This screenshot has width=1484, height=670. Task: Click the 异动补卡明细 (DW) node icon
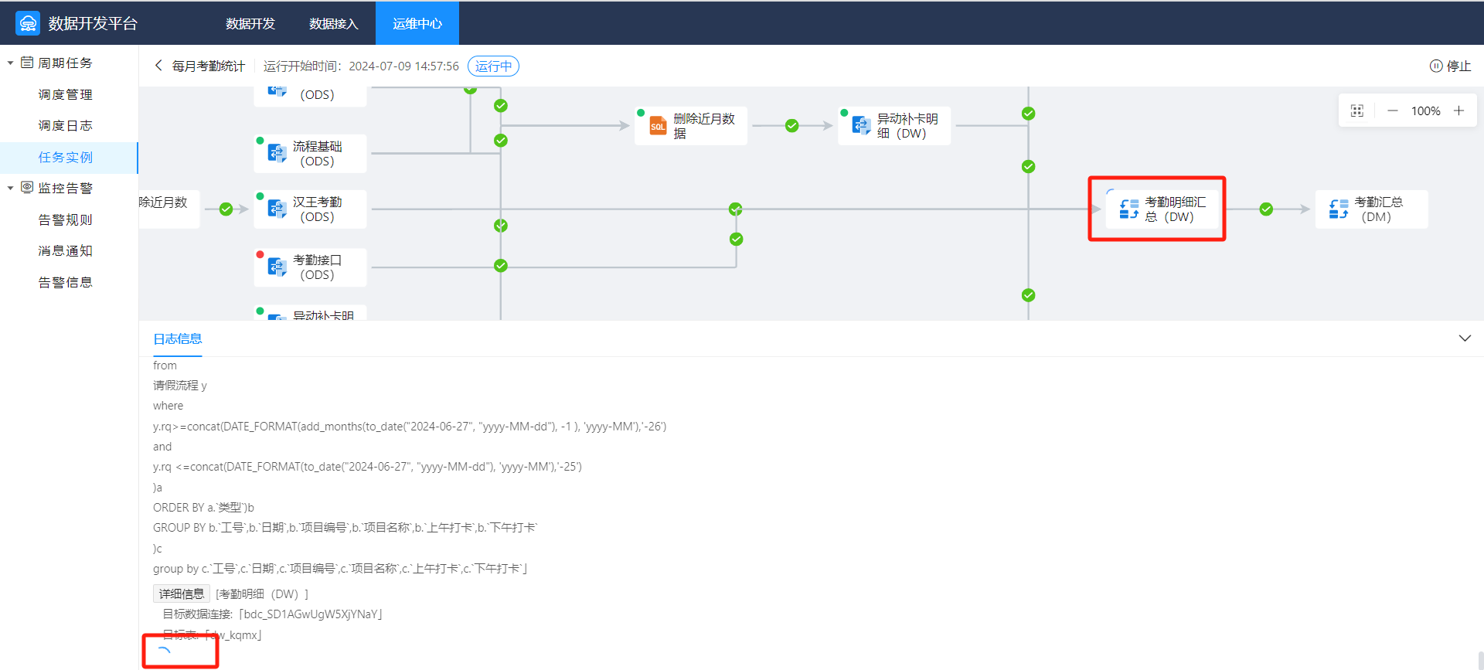tap(861, 125)
